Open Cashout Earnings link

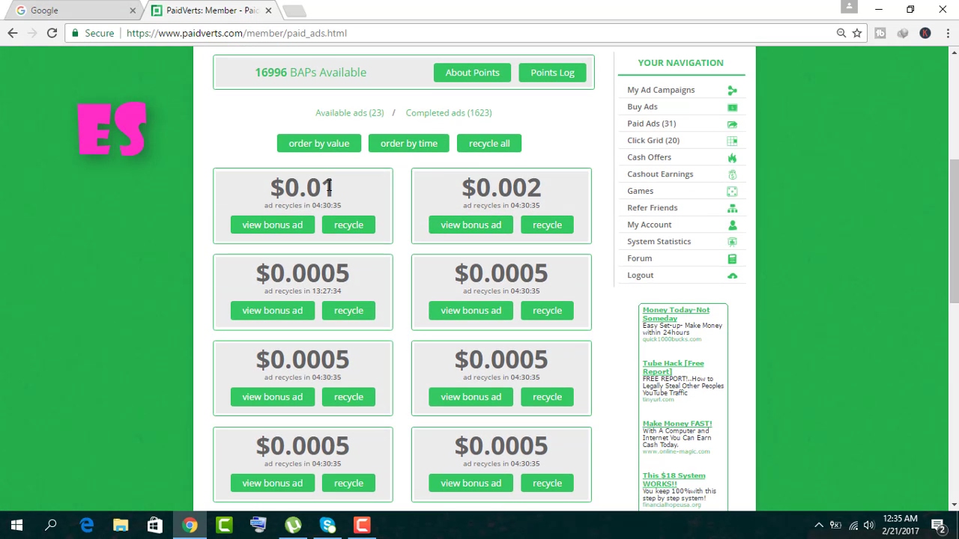[660, 174]
